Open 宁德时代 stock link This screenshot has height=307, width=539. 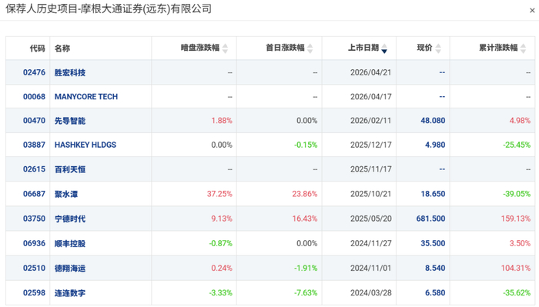(x=70, y=219)
